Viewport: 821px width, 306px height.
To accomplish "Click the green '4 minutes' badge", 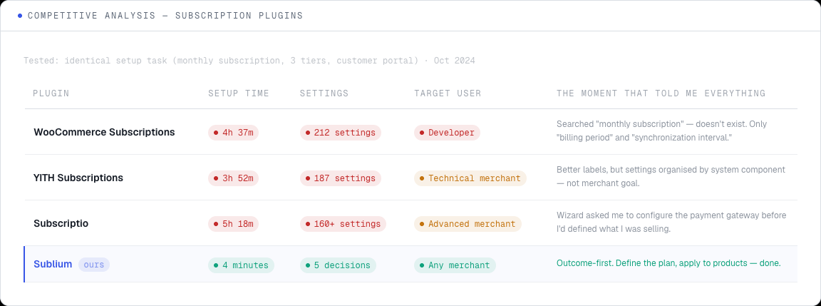I will 241,265.
